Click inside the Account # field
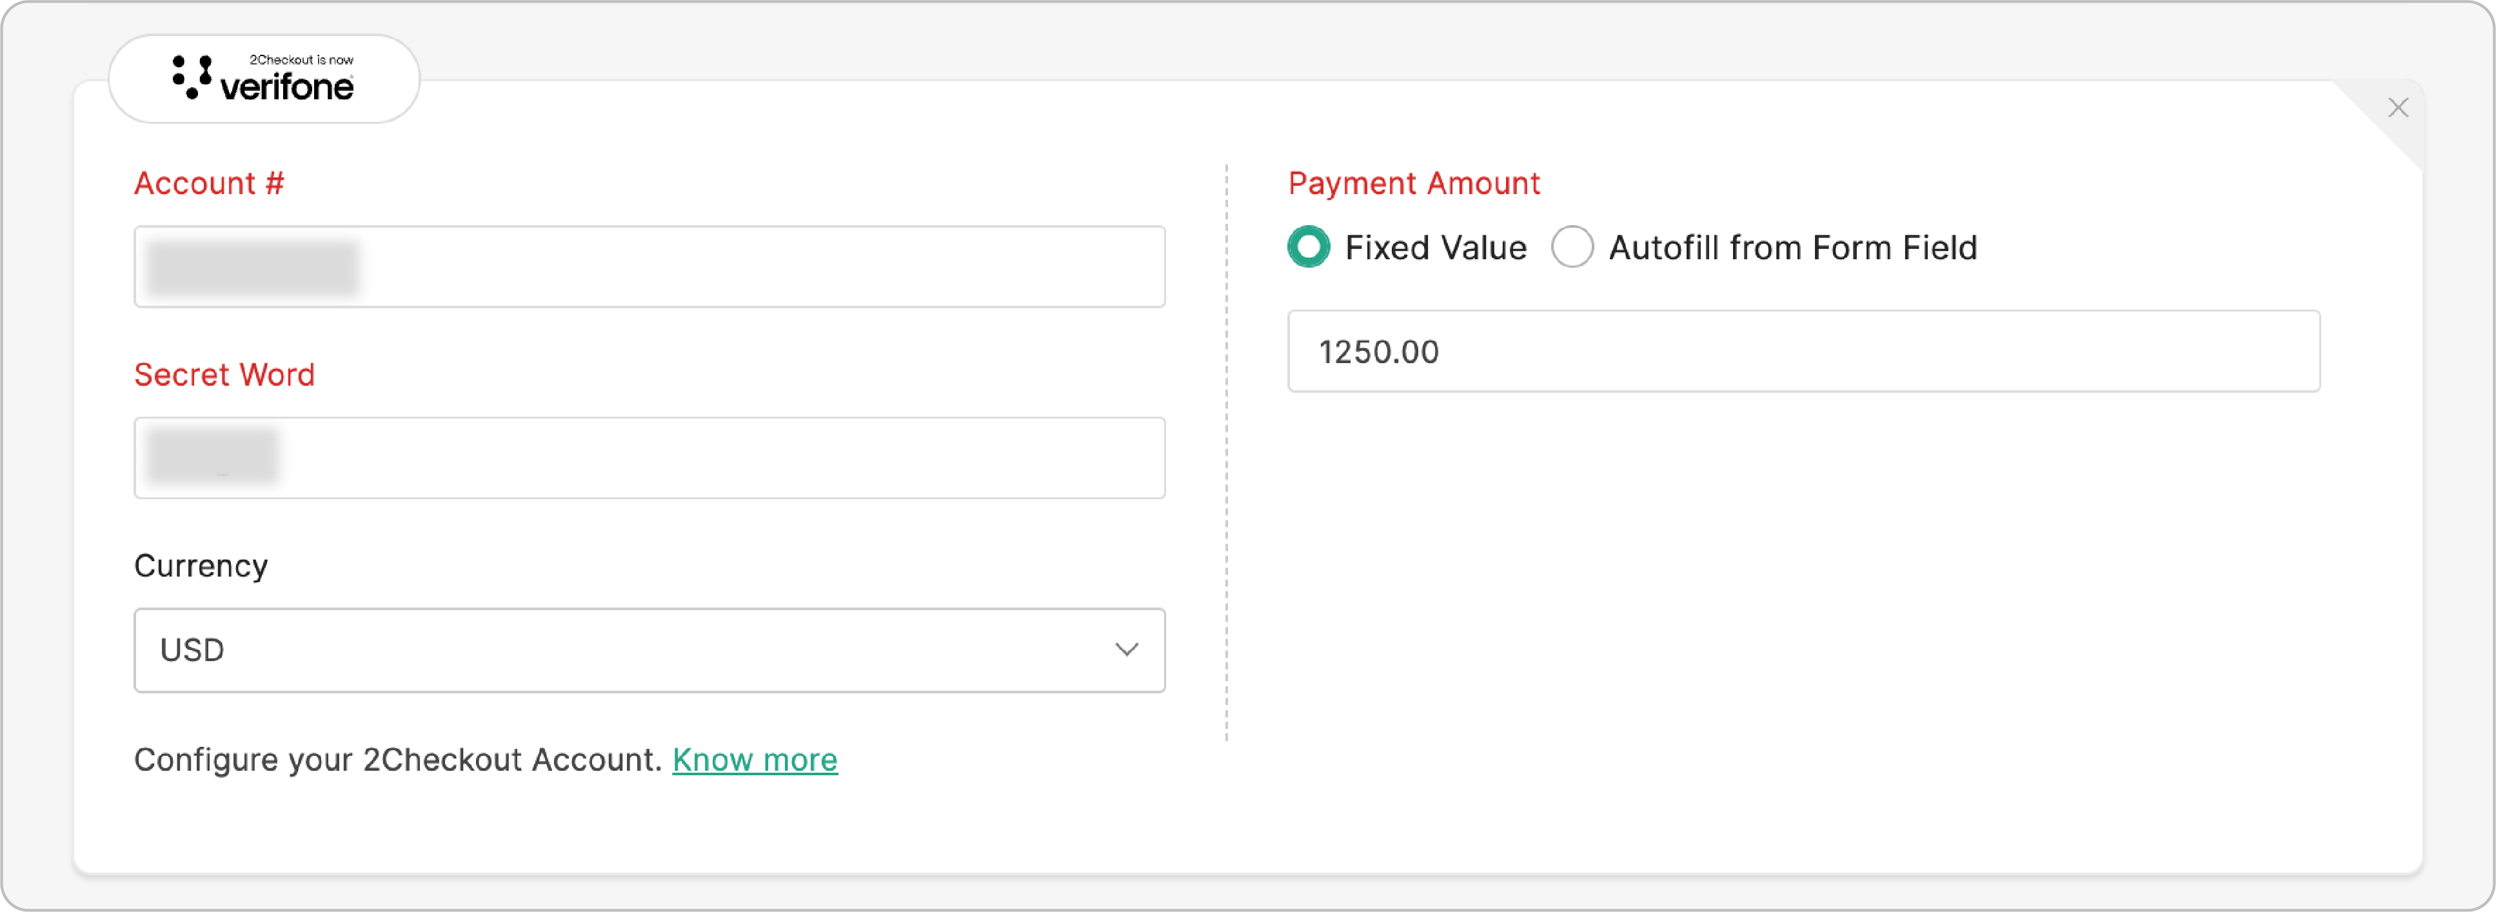The image size is (2496, 912). [x=649, y=266]
